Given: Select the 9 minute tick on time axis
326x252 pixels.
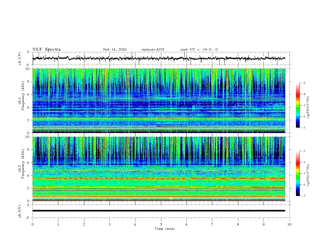Looking at the screenshot, I should (x=263, y=224).
